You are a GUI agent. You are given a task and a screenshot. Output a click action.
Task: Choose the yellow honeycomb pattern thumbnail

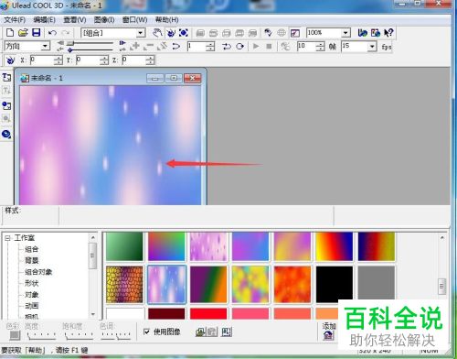pos(124,284)
